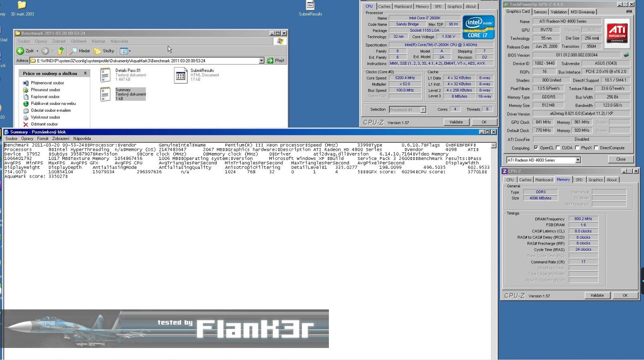Click OK in top CPU-Z window

[484, 122]
